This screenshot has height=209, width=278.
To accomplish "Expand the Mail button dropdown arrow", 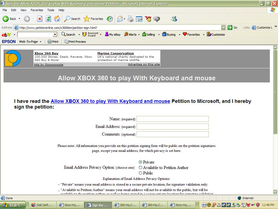I will point(124,19).
